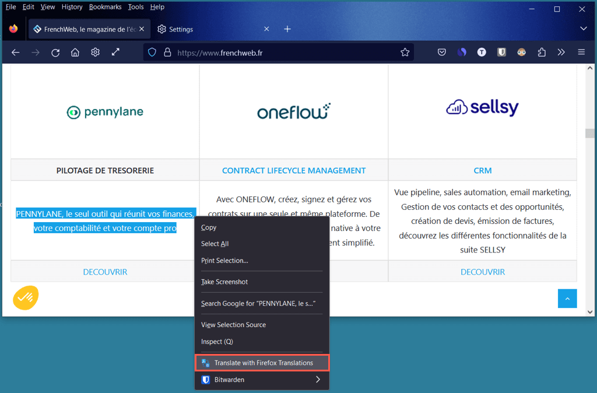Screen dimensions: 597x393
Task: Open the Bitwarden toolbar extension icon
Action: pyautogui.click(x=501, y=52)
